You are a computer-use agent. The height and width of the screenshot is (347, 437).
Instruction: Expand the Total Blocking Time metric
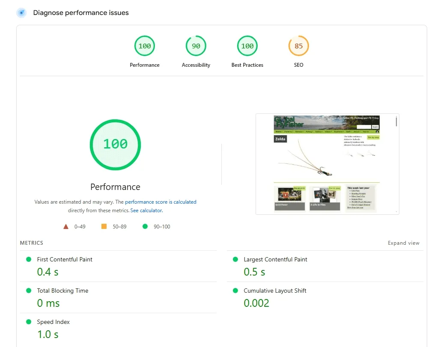click(62, 291)
